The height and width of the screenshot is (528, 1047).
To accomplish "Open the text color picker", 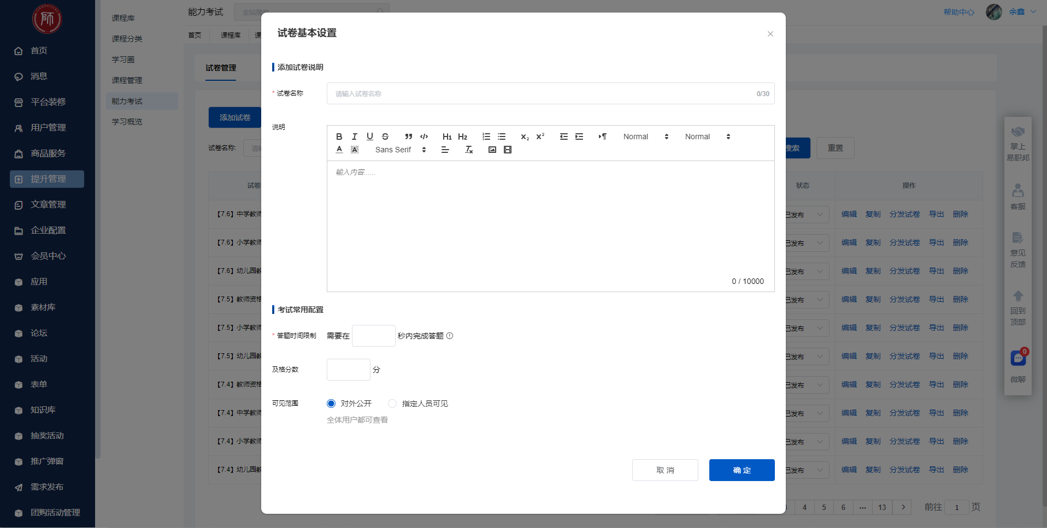I will coord(339,150).
